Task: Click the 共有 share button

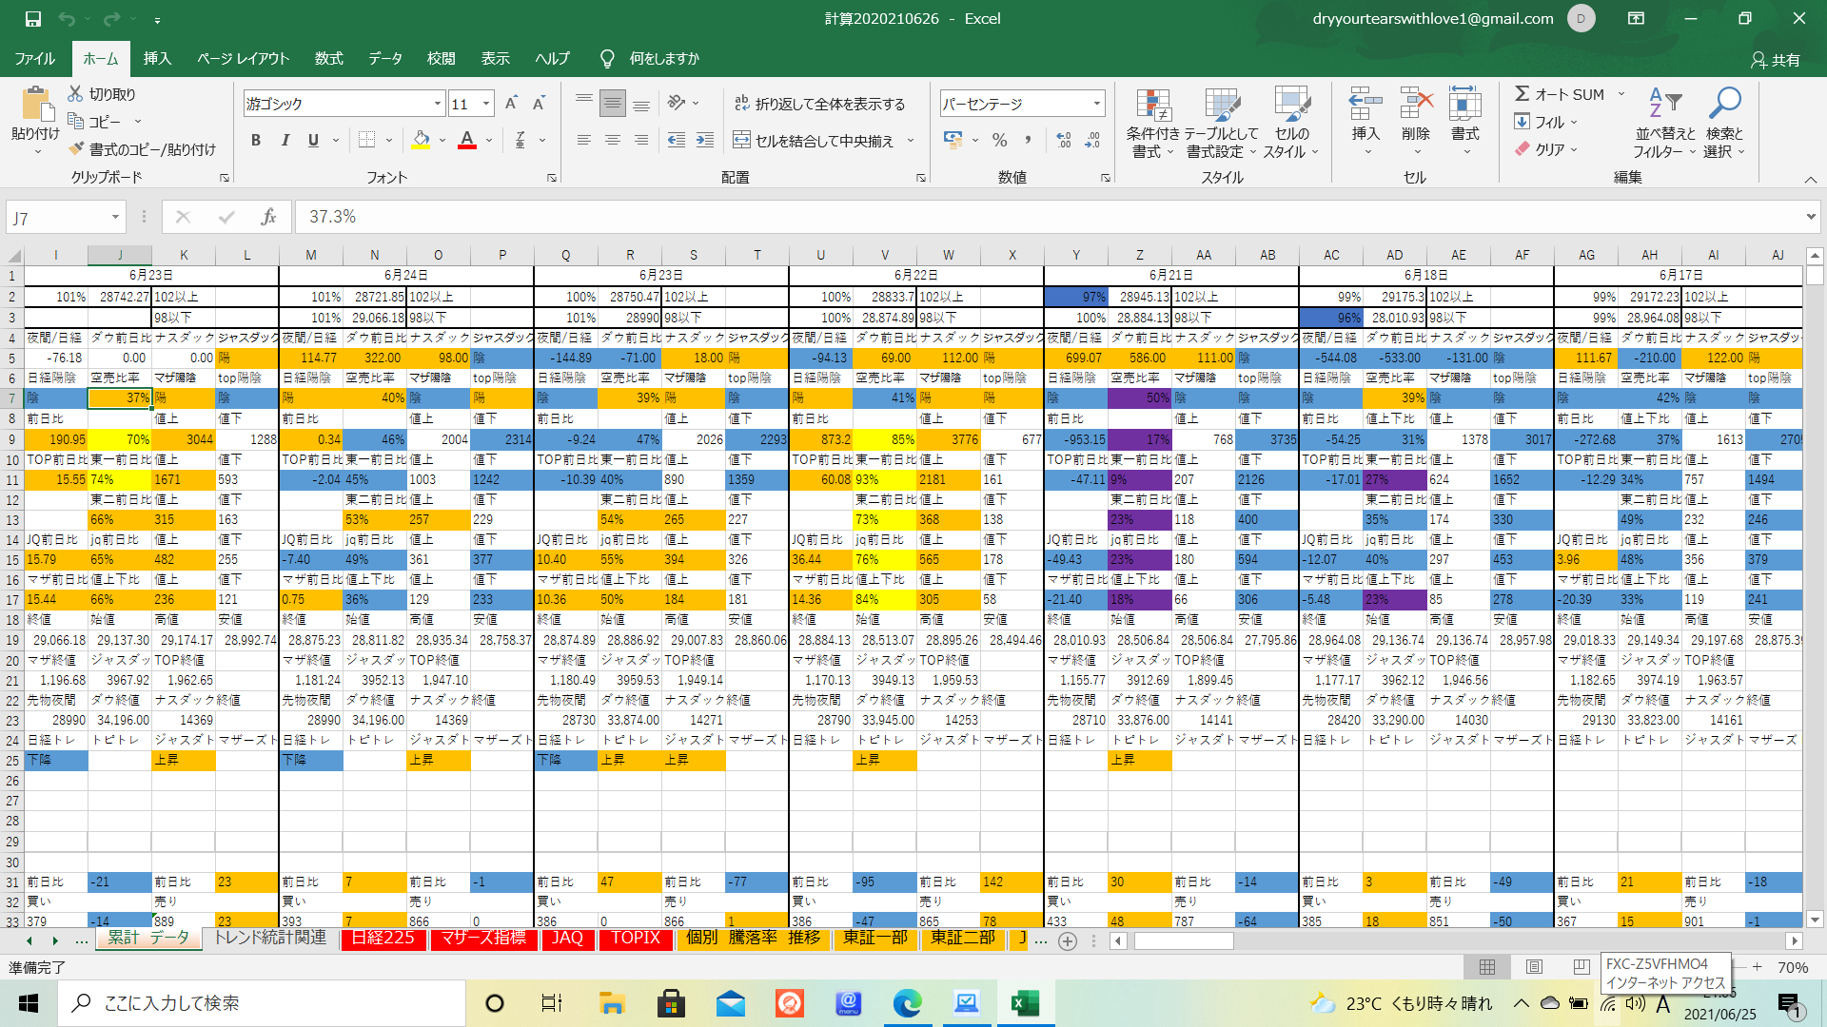Action: [x=1776, y=59]
